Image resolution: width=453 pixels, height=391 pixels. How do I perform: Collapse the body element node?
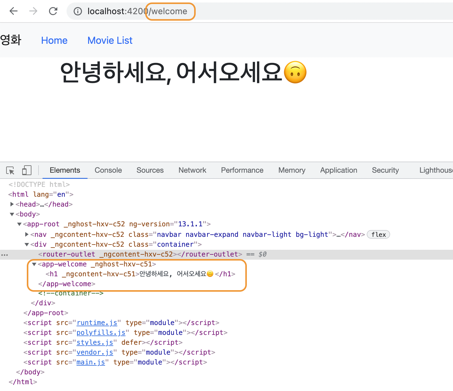click(12, 214)
